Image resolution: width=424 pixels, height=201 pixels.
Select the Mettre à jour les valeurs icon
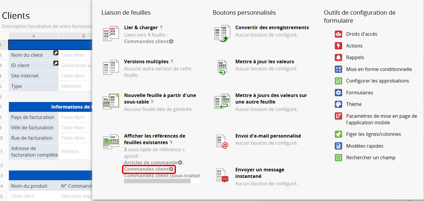pos(222,67)
